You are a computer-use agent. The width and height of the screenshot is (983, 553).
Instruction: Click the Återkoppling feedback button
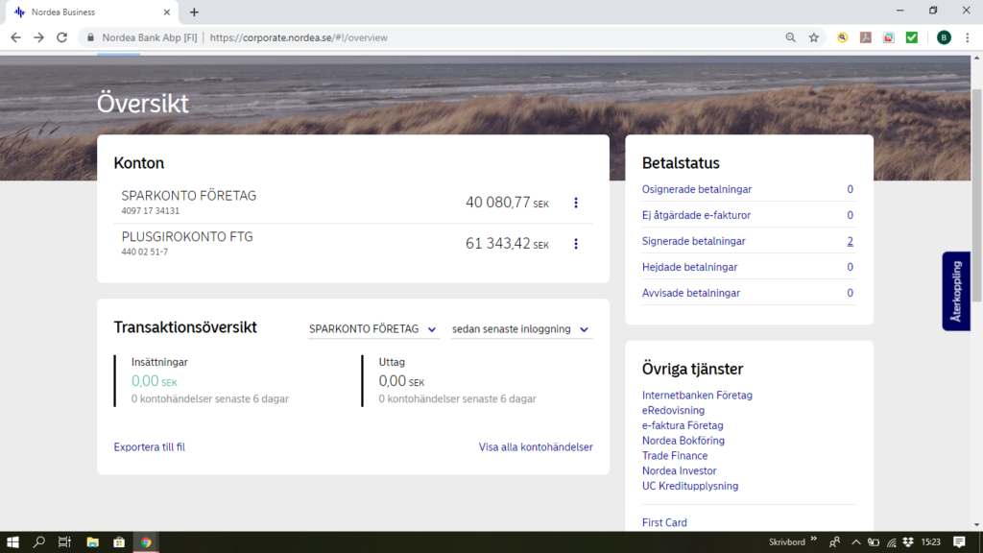(956, 292)
